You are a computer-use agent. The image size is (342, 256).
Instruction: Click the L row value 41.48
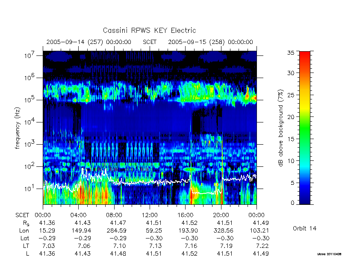click(x=118, y=253)
